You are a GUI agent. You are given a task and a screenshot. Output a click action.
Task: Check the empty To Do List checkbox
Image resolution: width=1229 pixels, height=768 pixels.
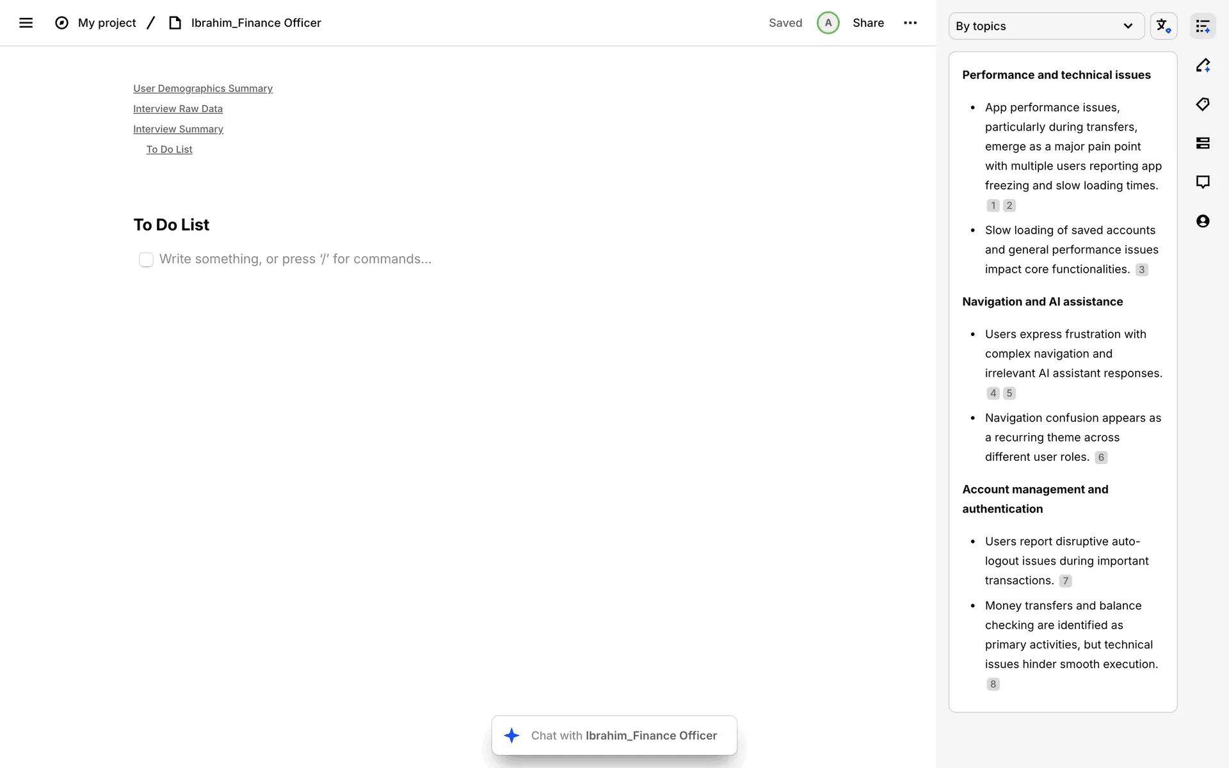click(x=146, y=259)
